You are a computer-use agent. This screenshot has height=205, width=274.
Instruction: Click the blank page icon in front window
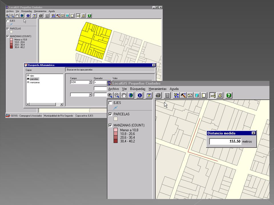(x=204, y=95)
